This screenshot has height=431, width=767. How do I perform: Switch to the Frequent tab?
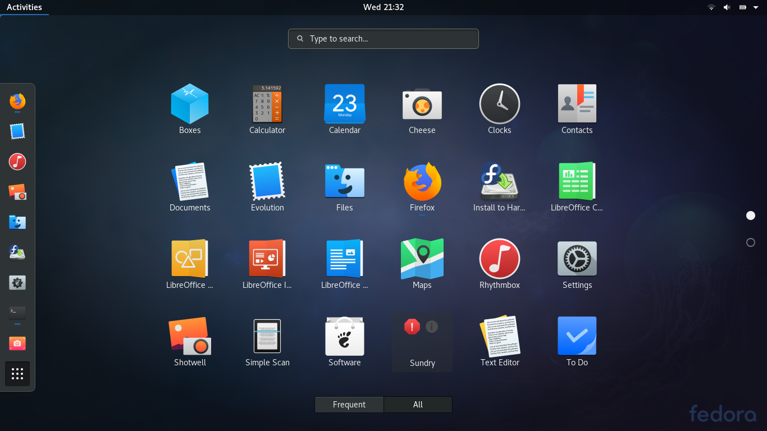pos(349,405)
